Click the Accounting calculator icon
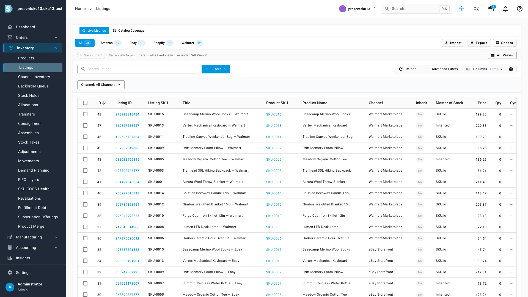This screenshot has width=528, height=297. tap(10, 248)
